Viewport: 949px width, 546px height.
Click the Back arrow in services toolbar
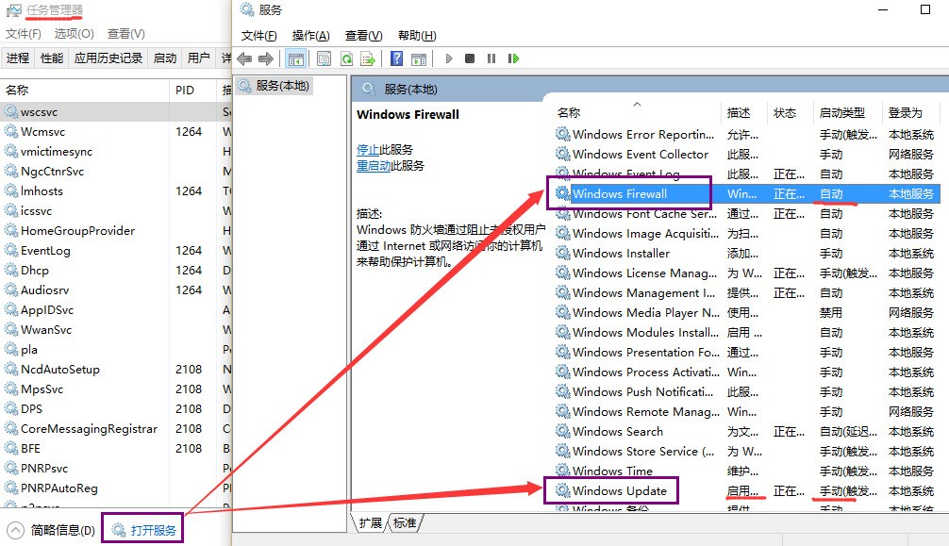pos(245,58)
